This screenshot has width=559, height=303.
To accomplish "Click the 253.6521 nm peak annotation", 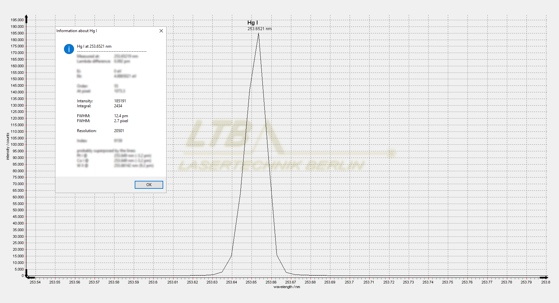I will pos(259,29).
